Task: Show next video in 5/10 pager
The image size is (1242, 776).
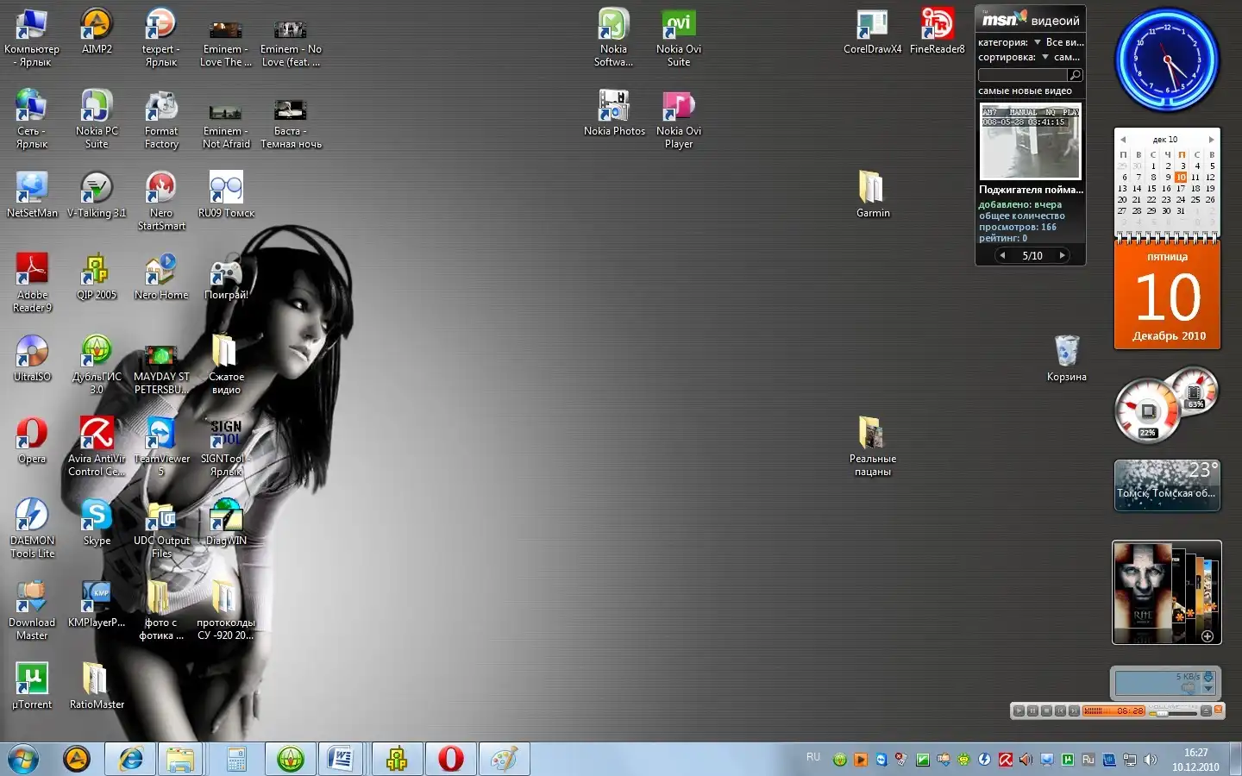Action: pos(1063,255)
